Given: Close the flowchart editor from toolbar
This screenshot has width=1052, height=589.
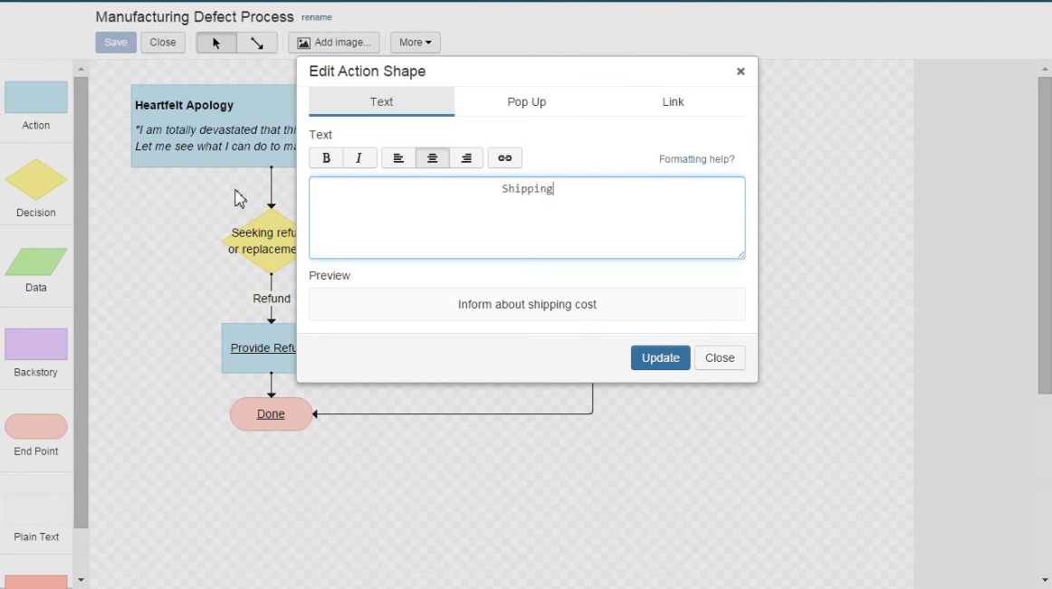Looking at the screenshot, I should (x=163, y=43).
